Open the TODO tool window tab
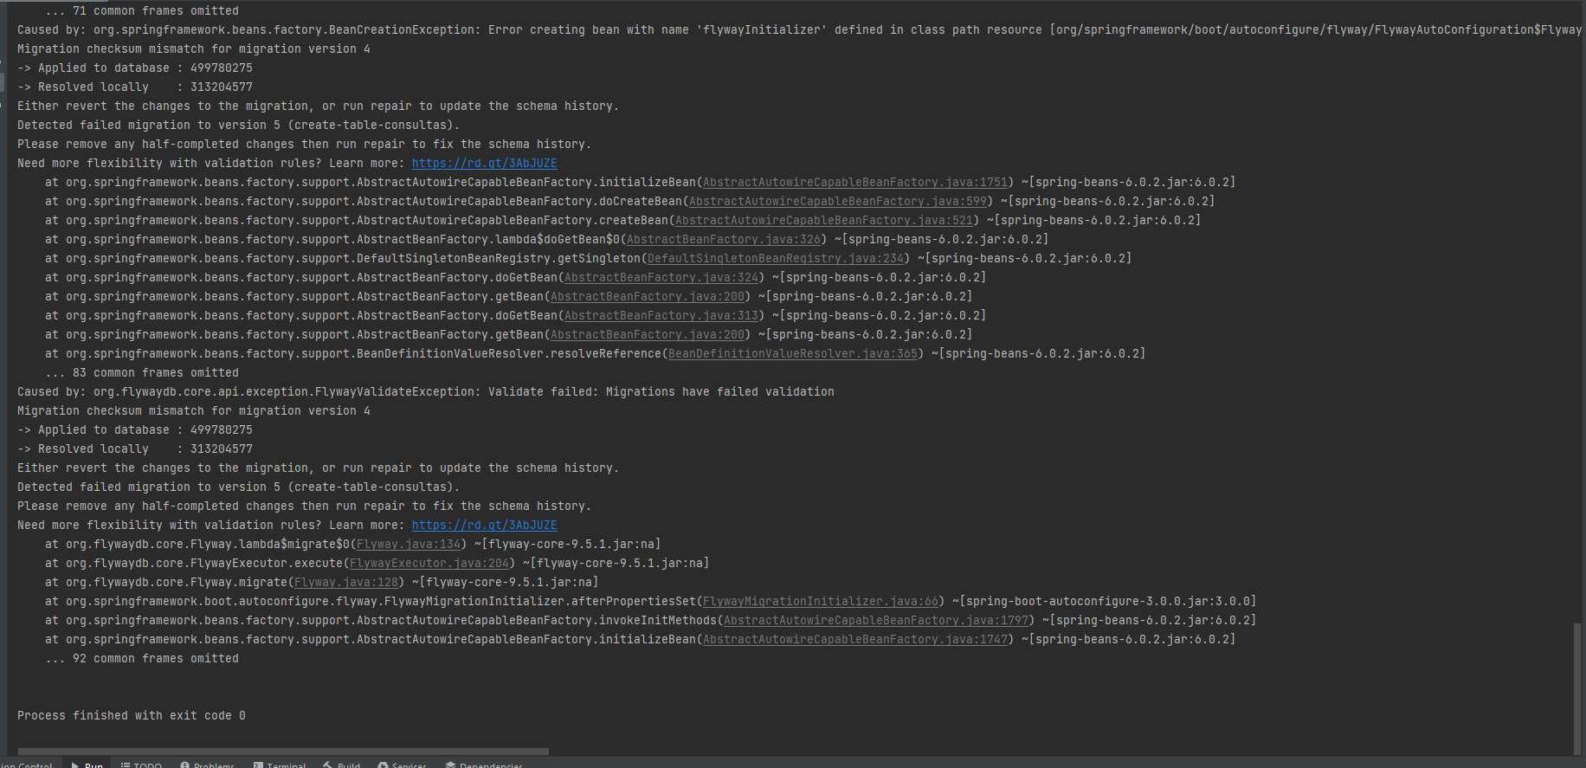The image size is (1586, 768). [x=142, y=765]
